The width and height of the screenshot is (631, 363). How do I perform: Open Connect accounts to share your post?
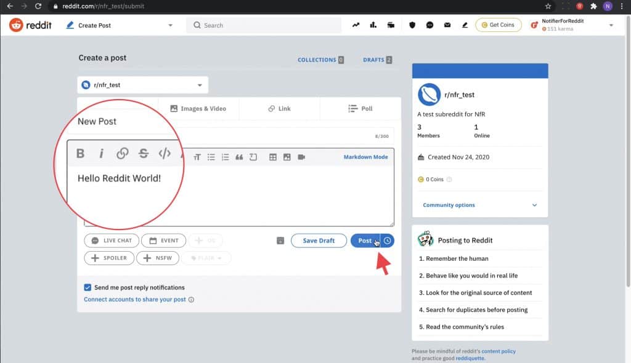[x=135, y=300]
